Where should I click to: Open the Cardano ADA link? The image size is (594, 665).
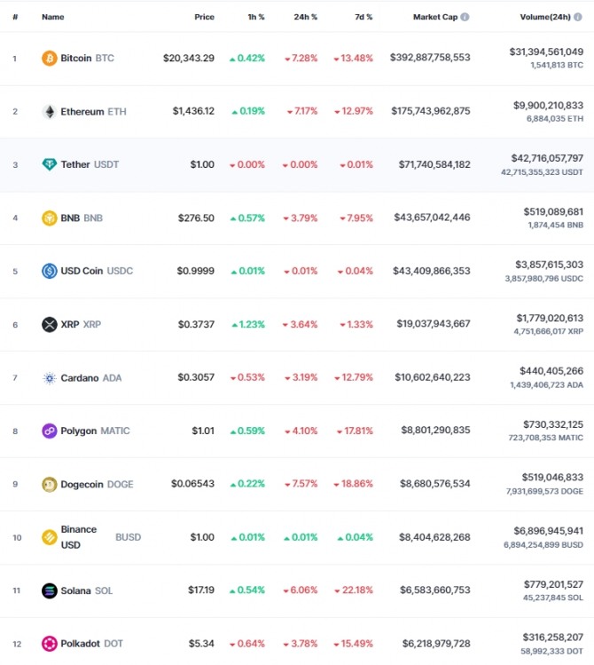(x=91, y=378)
